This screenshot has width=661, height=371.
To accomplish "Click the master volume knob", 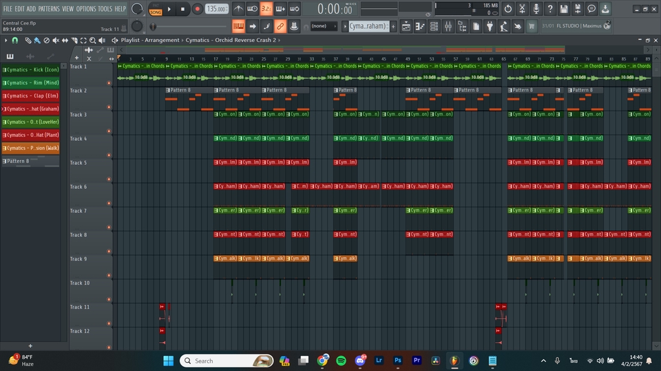I will pyautogui.click(x=137, y=8).
